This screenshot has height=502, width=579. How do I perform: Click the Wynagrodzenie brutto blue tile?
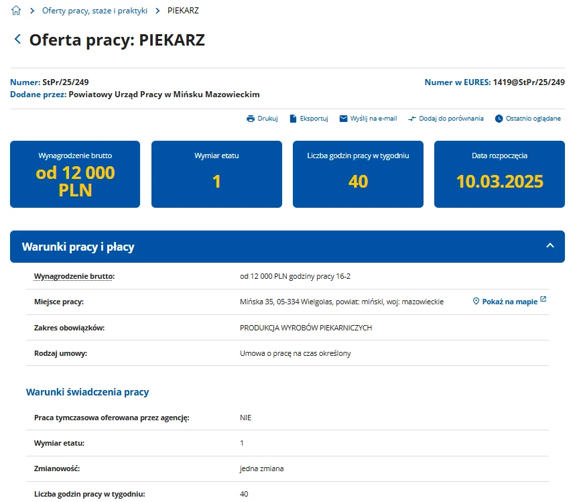[74, 174]
